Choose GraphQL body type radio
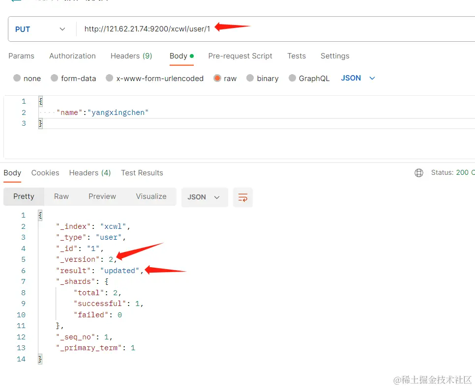This screenshot has height=388, width=475. tap(292, 78)
